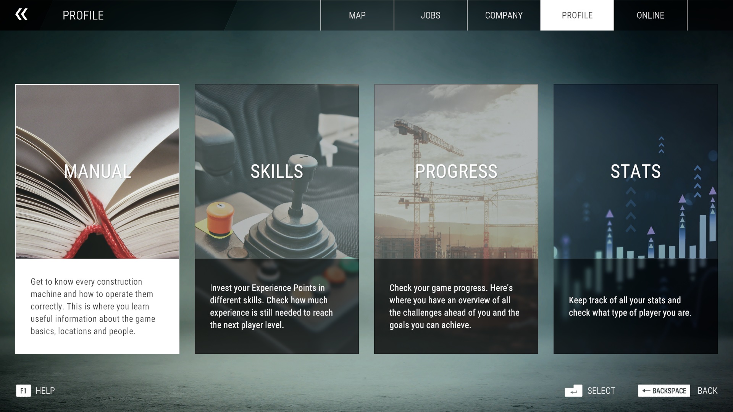Click the Progress description text
This screenshot has width=733, height=412.
coord(454,306)
